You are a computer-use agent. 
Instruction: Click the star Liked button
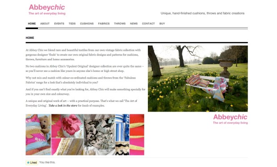32,163
